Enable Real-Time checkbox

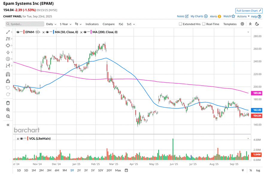[204, 24]
